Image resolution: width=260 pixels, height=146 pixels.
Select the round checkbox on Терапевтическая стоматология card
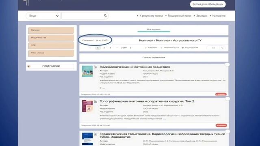point(227,131)
